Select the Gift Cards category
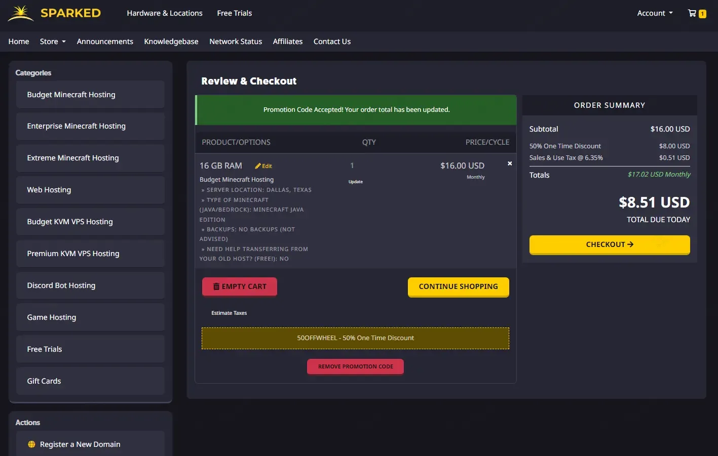718x456 pixels. 90,381
